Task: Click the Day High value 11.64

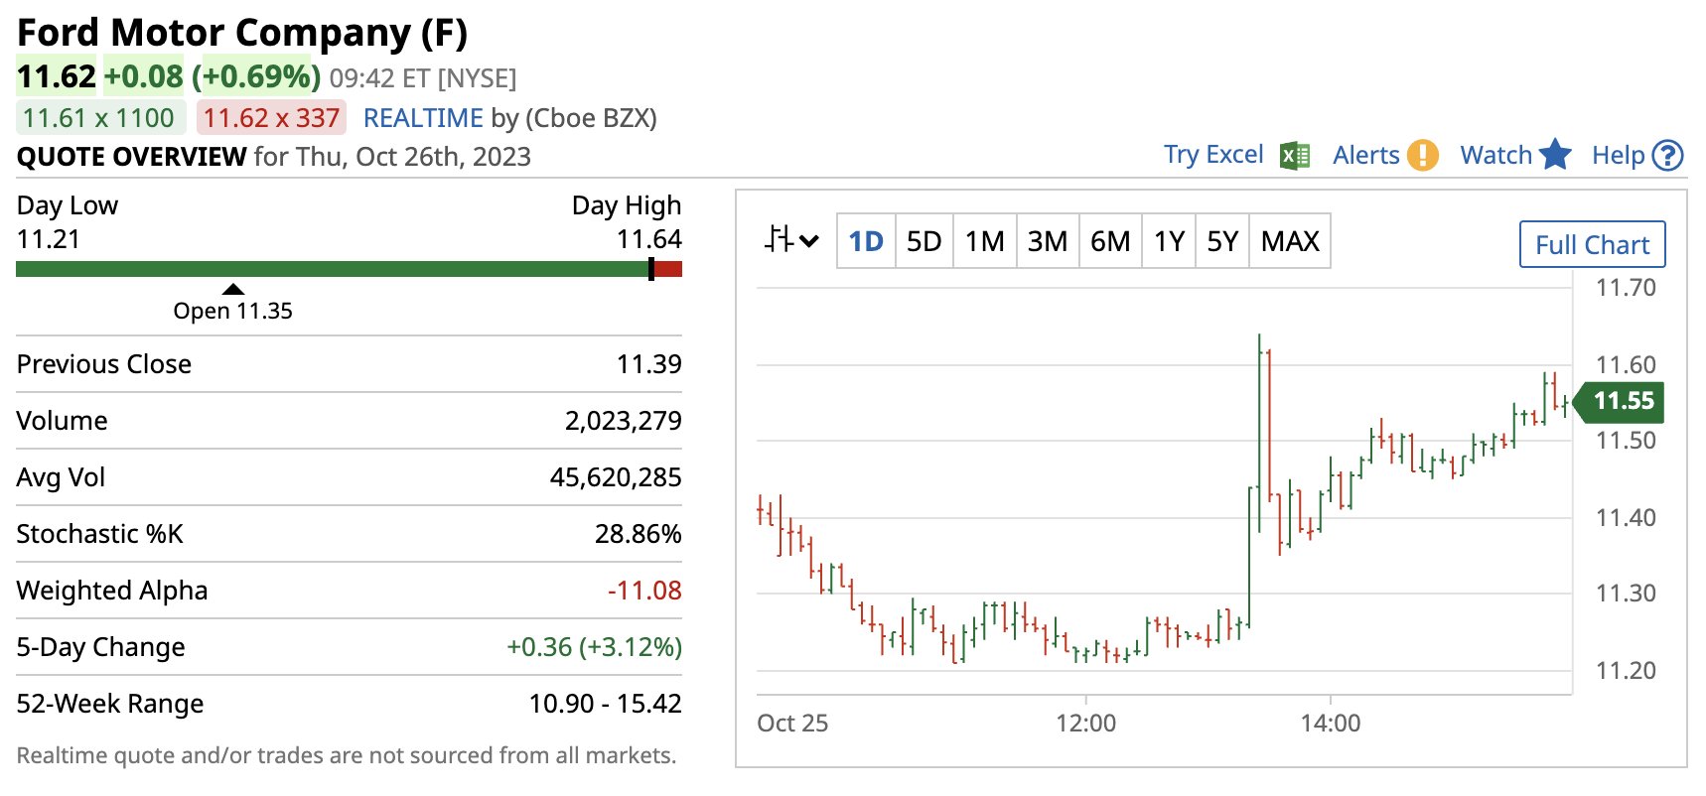Action: (648, 239)
